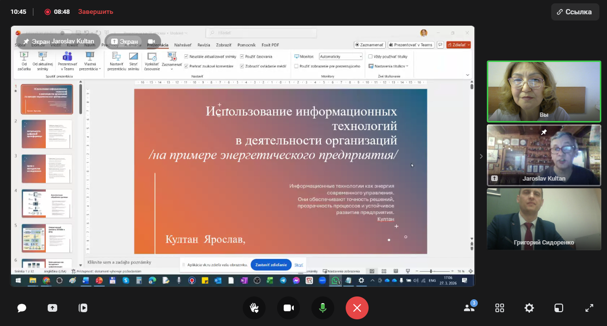
Task: Enter fullscreen mode with arrows icon
Action: pos(589,308)
